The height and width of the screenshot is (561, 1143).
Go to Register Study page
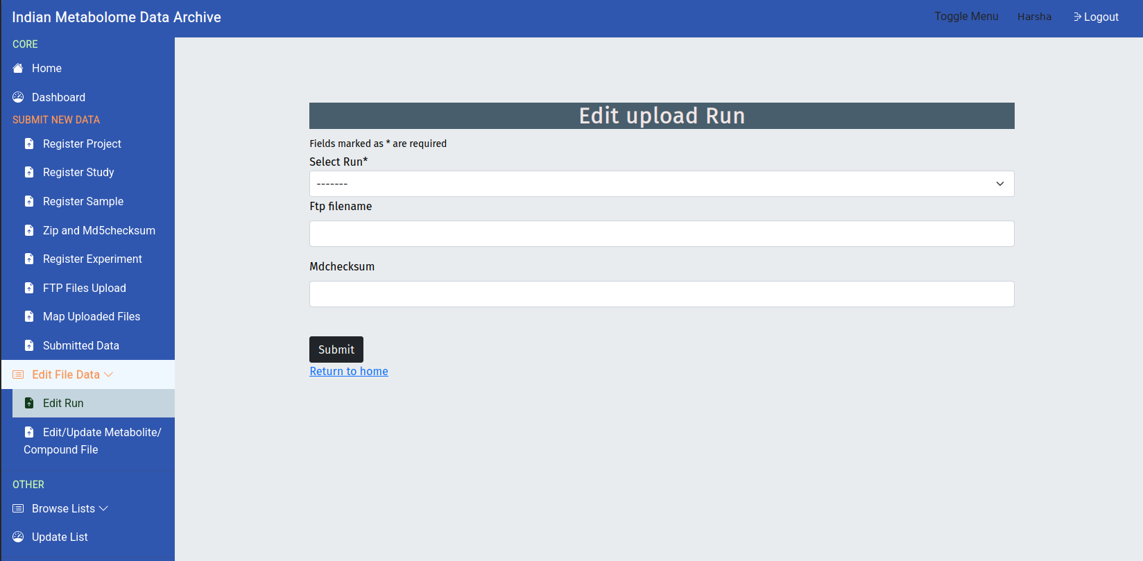[x=78, y=172]
